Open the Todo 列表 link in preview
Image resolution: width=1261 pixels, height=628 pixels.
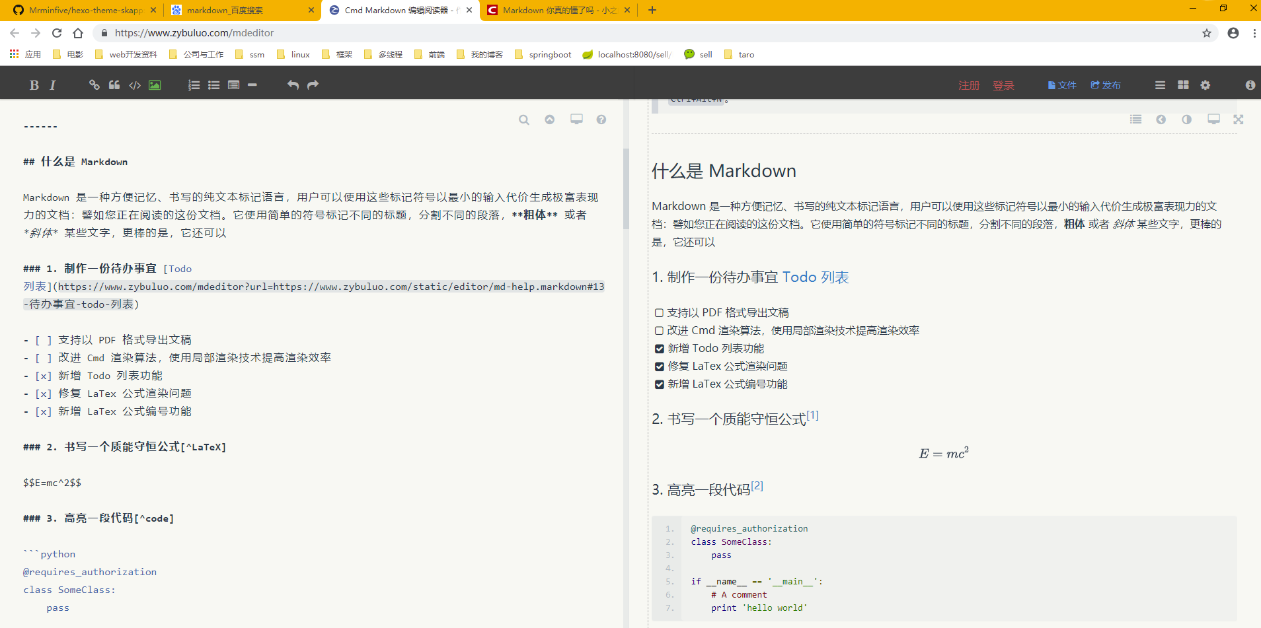click(x=816, y=277)
